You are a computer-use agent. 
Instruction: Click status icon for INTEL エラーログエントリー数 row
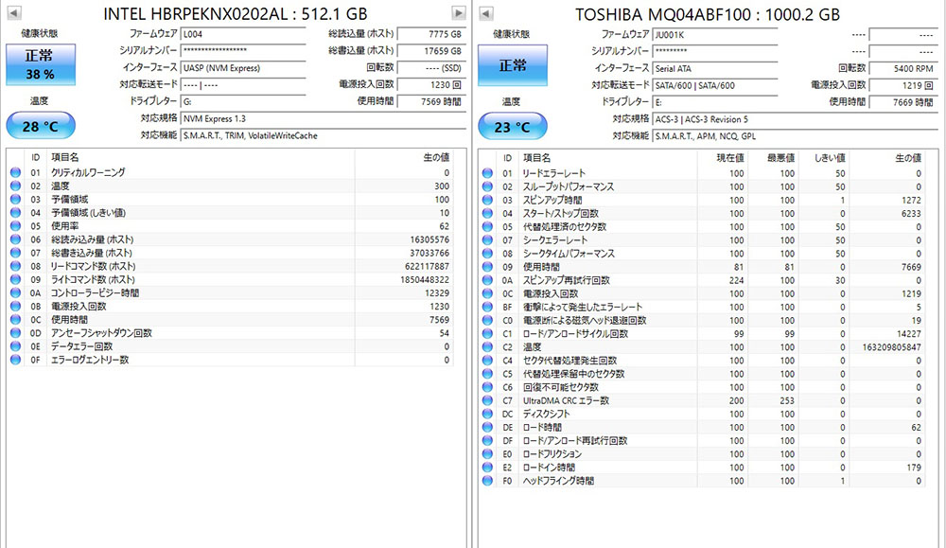click(15, 360)
